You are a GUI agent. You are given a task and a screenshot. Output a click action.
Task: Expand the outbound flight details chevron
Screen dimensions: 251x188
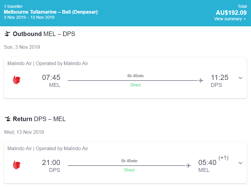(240, 78)
